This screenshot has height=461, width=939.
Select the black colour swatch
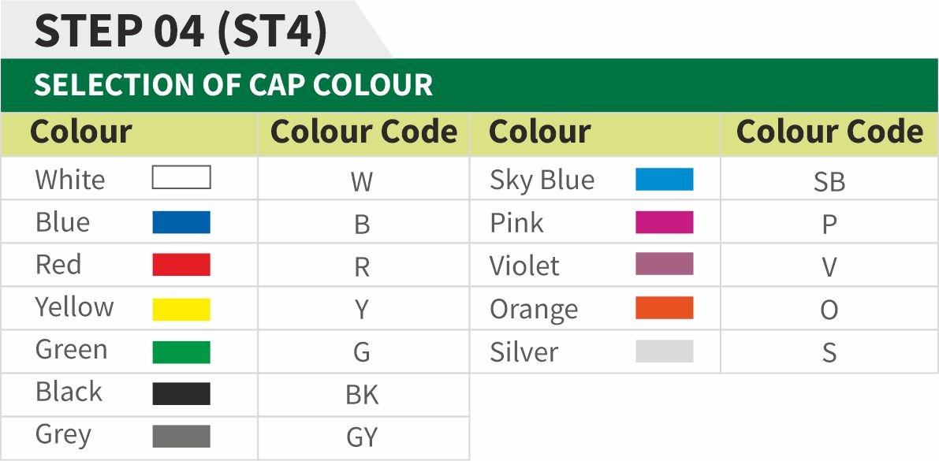point(181,394)
